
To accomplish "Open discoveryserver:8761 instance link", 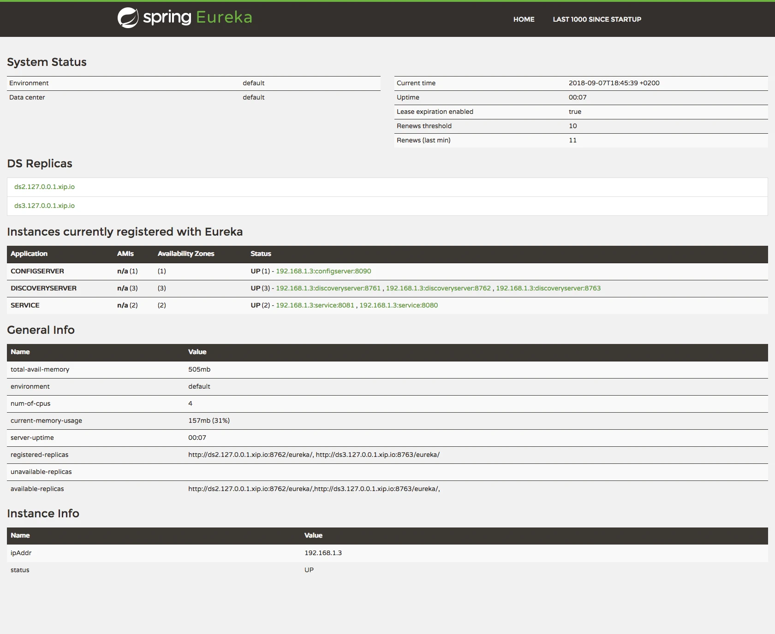I will tap(328, 288).
